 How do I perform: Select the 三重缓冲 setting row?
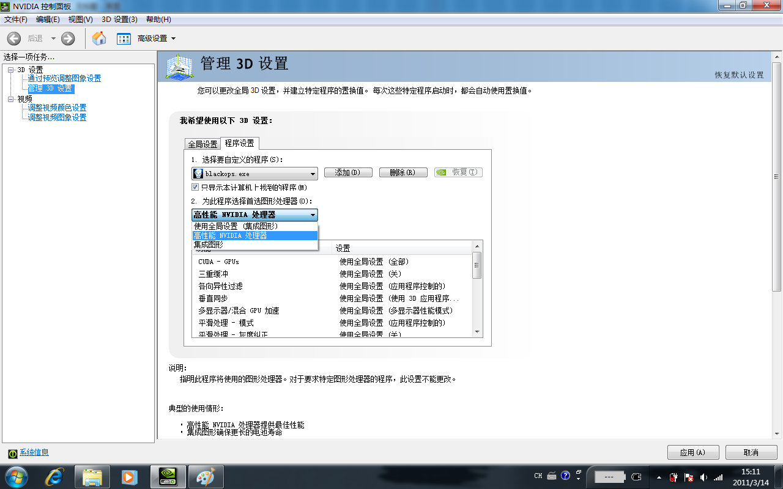tap(332, 274)
